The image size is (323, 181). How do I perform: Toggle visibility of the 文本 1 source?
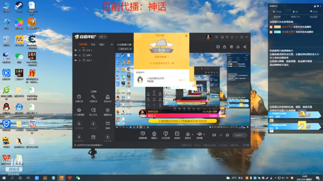[x=76, y=60]
